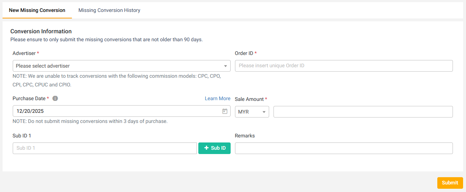Click the Remarks field label
The width and height of the screenshot is (466, 192).
245,136
